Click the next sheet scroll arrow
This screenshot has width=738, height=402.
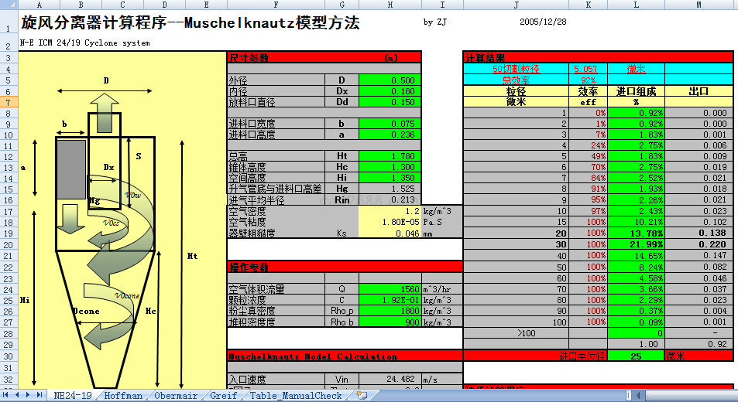click(29, 395)
